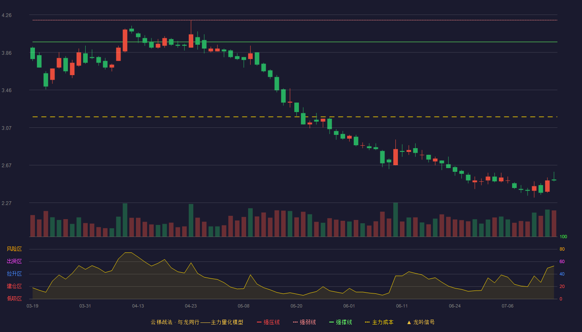Click the 龙吟信号 triangle legend icon
Viewport: 582px width, 332px height.
coord(409,322)
